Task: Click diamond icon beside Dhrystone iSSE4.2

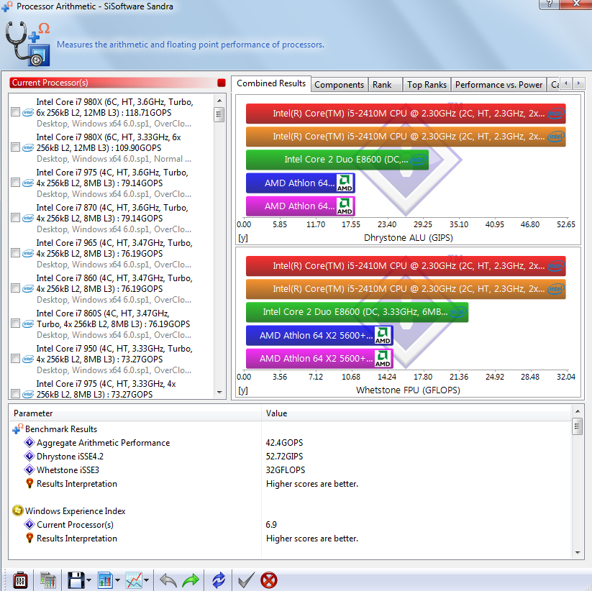Action: [x=29, y=456]
